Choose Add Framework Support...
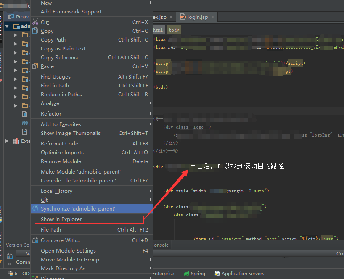This screenshot has width=344, height=279. pos(92,12)
